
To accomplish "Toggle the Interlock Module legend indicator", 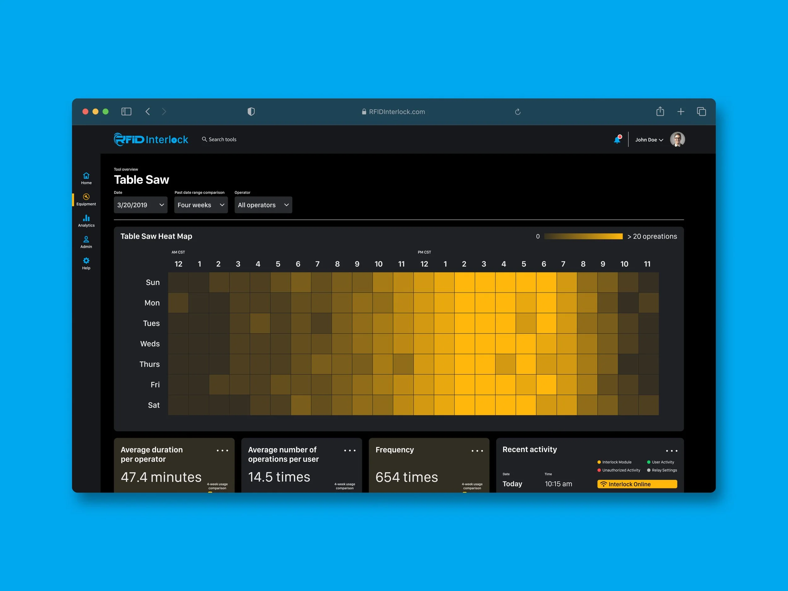I will tap(599, 462).
